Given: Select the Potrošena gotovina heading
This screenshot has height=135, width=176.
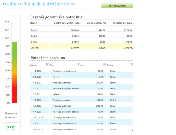Looking at the screenshot, I should pos(48,58).
